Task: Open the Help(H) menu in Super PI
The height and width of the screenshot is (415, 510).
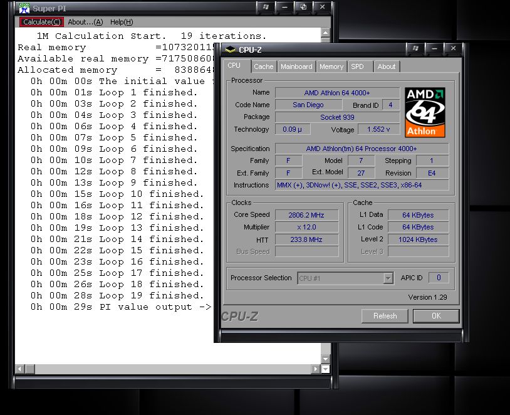Action: [x=122, y=22]
